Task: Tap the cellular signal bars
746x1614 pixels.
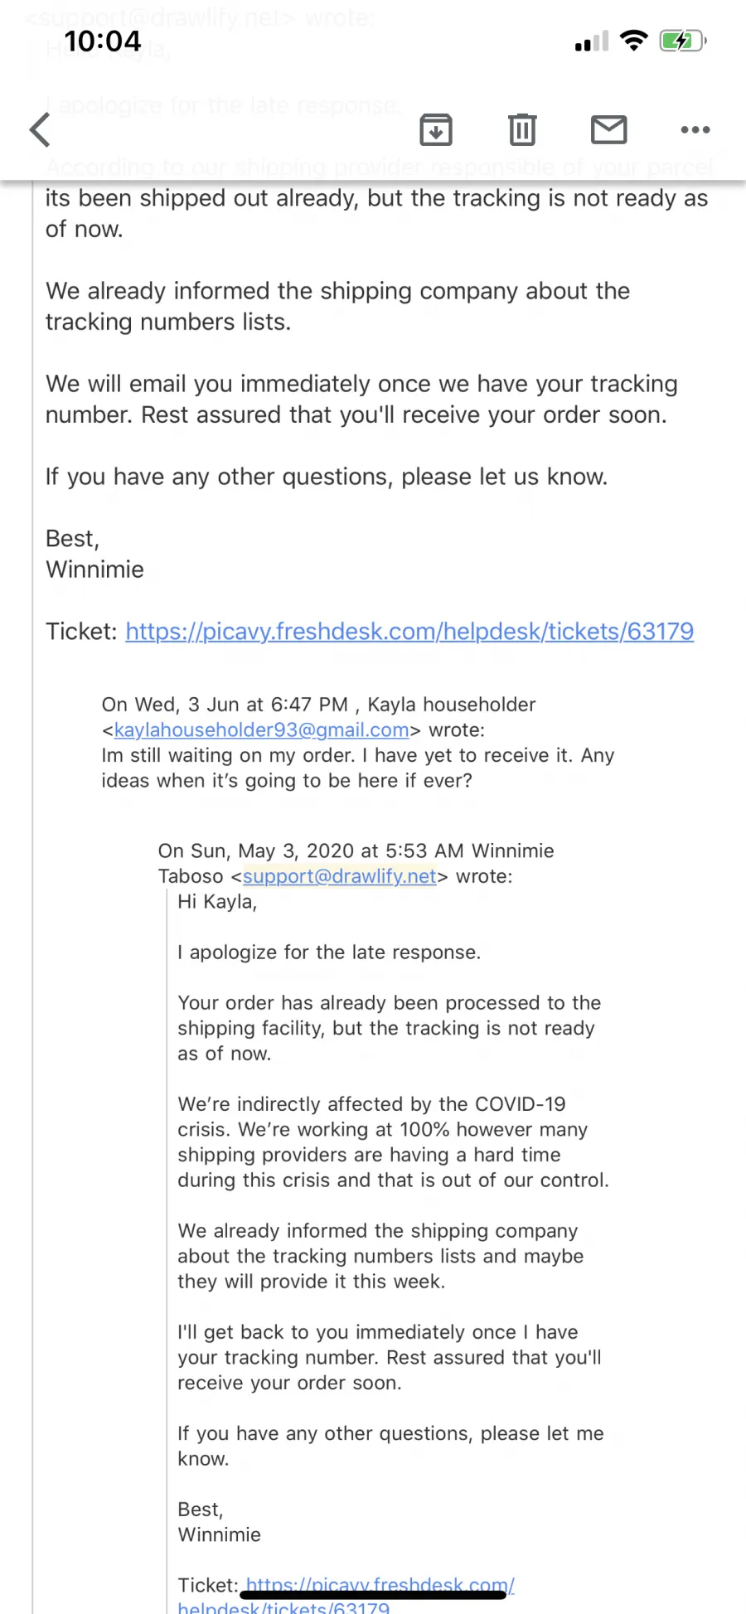Action: pos(592,41)
